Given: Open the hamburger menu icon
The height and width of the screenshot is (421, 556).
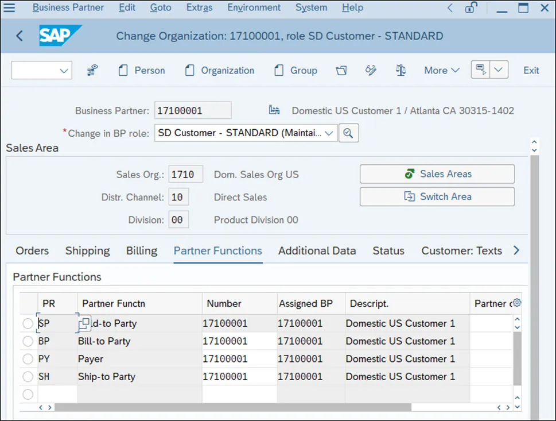Looking at the screenshot, I should (x=9, y=7).
